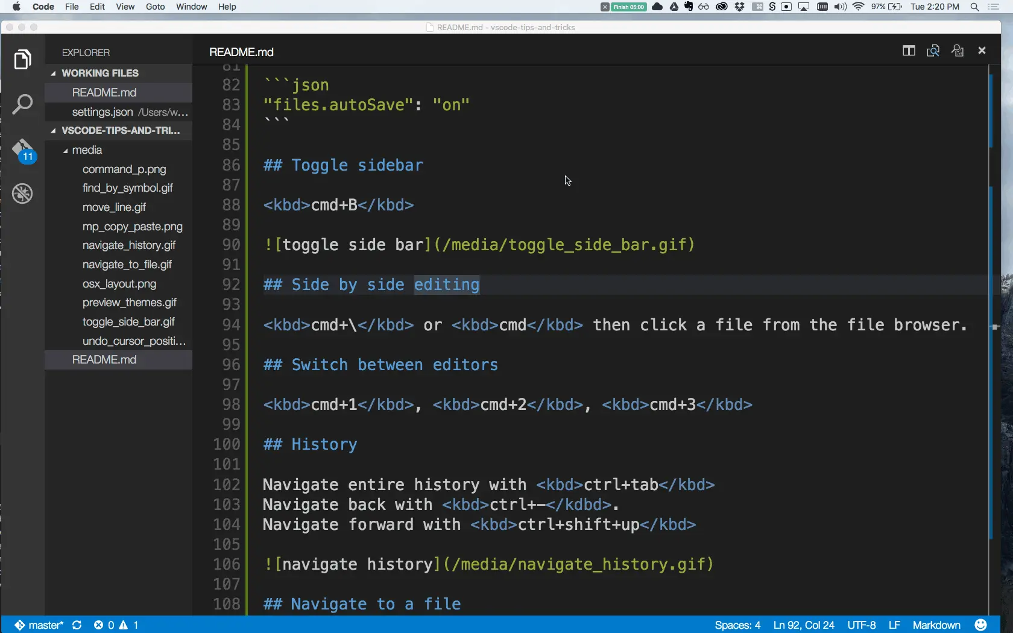Split the editor side by side
The image size is (1013, 633).
point(909,51)
